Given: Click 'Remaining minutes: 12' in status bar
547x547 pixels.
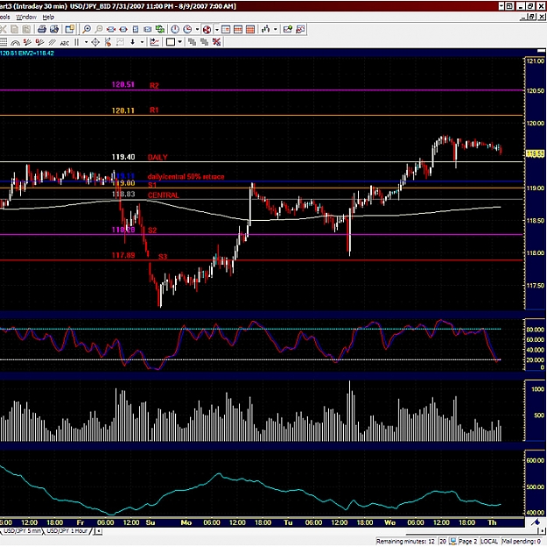Looking at the screenshot, I should (x=405, y=542).
